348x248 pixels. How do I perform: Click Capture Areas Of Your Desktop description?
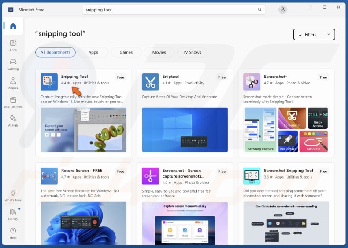coord(180,97)
